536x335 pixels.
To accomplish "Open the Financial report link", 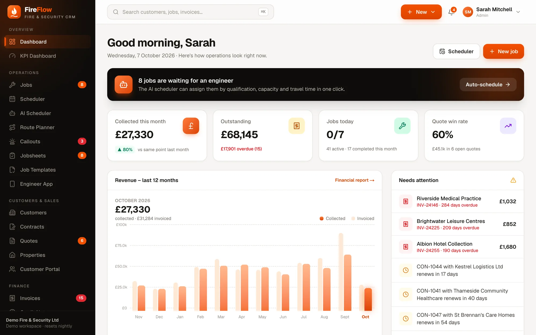I will pyautogui.click(x=355, y=180).
